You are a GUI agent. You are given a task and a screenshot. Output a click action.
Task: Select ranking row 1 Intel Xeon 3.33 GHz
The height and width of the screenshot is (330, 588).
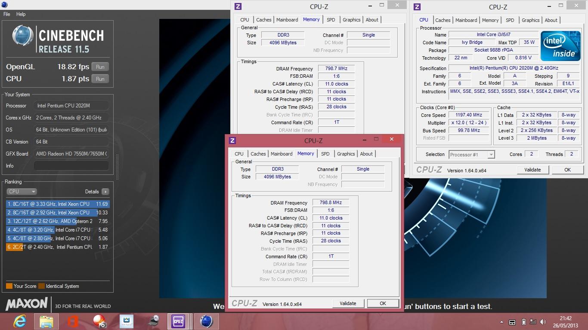click(58, 204)
